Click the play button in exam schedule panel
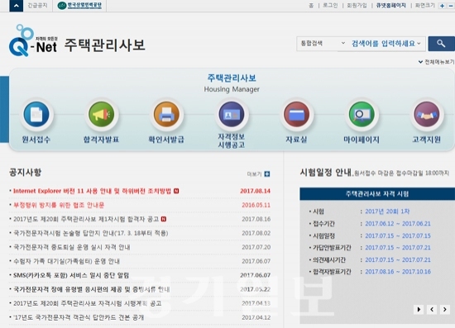The height and width of the screenshot is (328, 455). tap(419, 309)
